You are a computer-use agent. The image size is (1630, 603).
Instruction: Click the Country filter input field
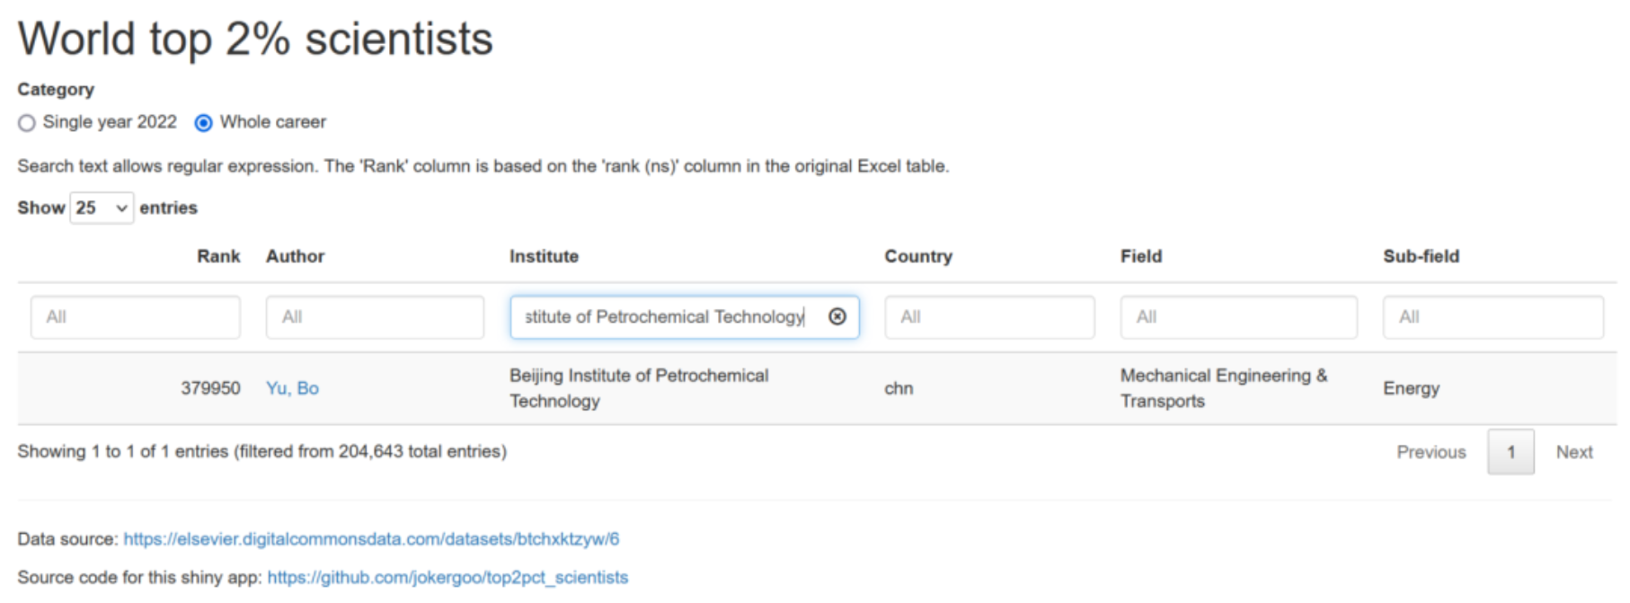click(989, 317)
